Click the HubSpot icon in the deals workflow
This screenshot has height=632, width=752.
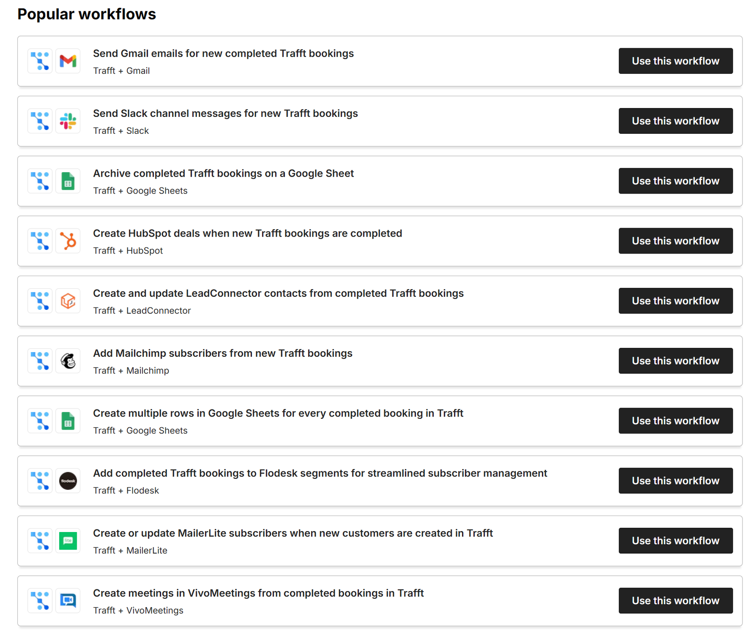tap(68, 241)
